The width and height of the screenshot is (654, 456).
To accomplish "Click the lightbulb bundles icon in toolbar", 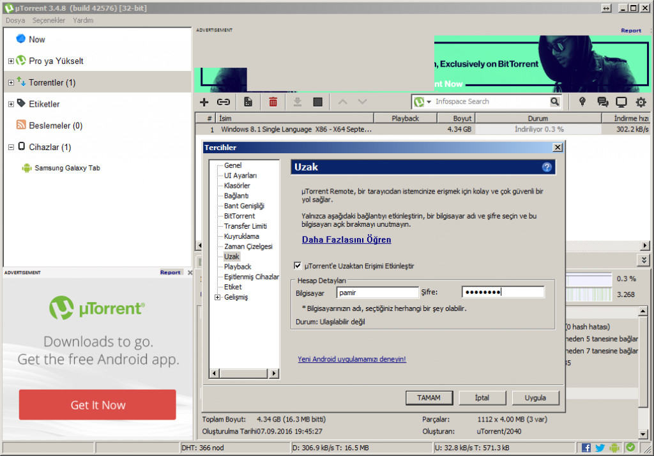I will click(x=582, y=102).
